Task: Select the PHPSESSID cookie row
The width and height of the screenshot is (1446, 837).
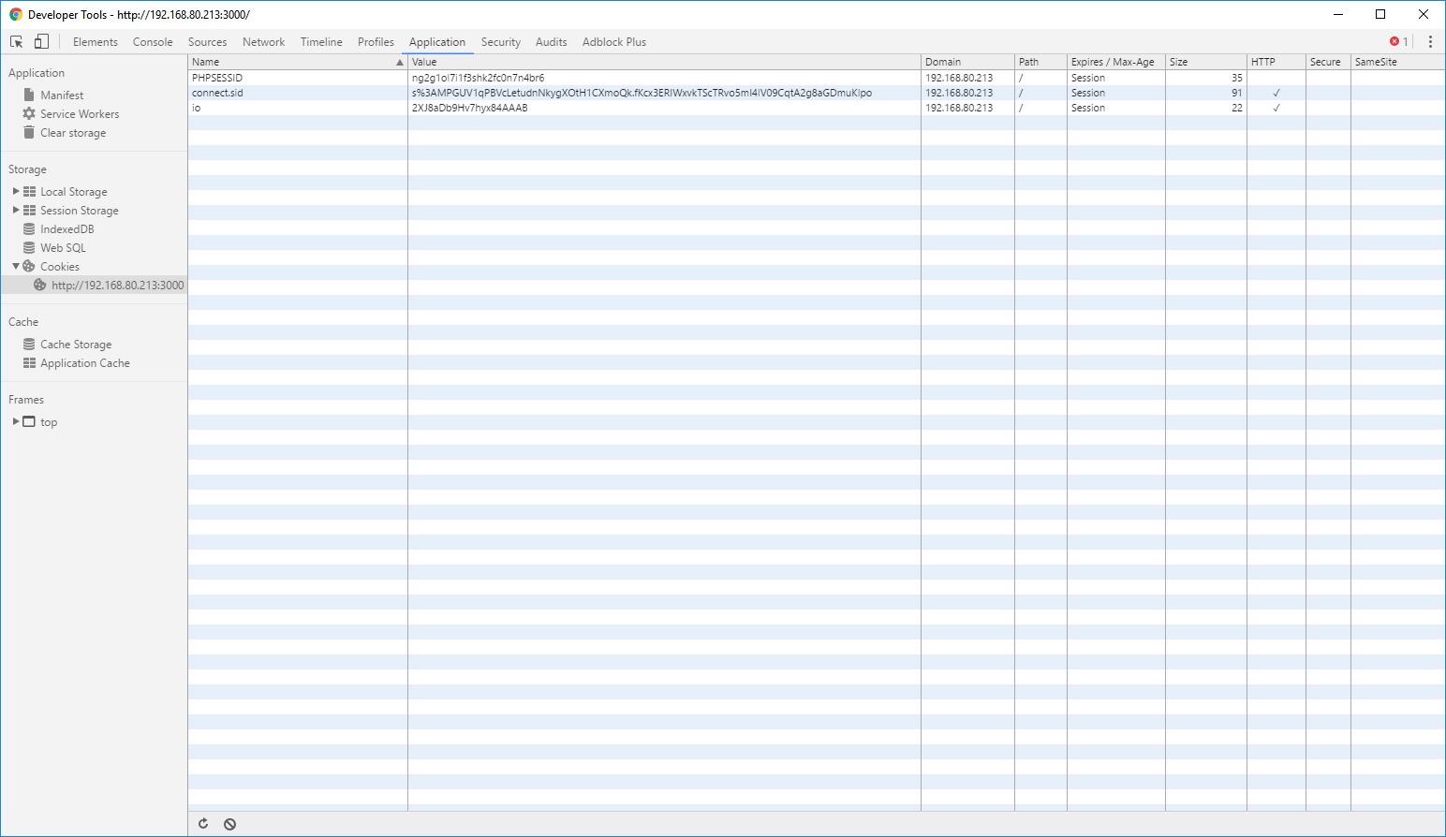Action: (x=817, y=78)
